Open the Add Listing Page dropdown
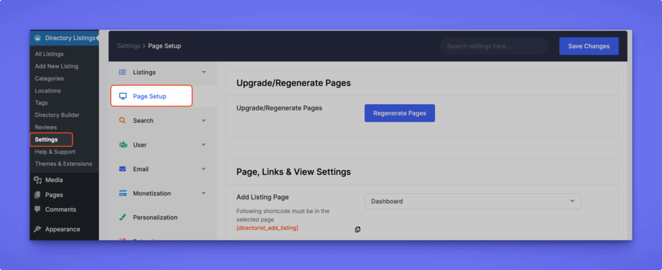This screenshot has height=270, width=662. [473, 202]
